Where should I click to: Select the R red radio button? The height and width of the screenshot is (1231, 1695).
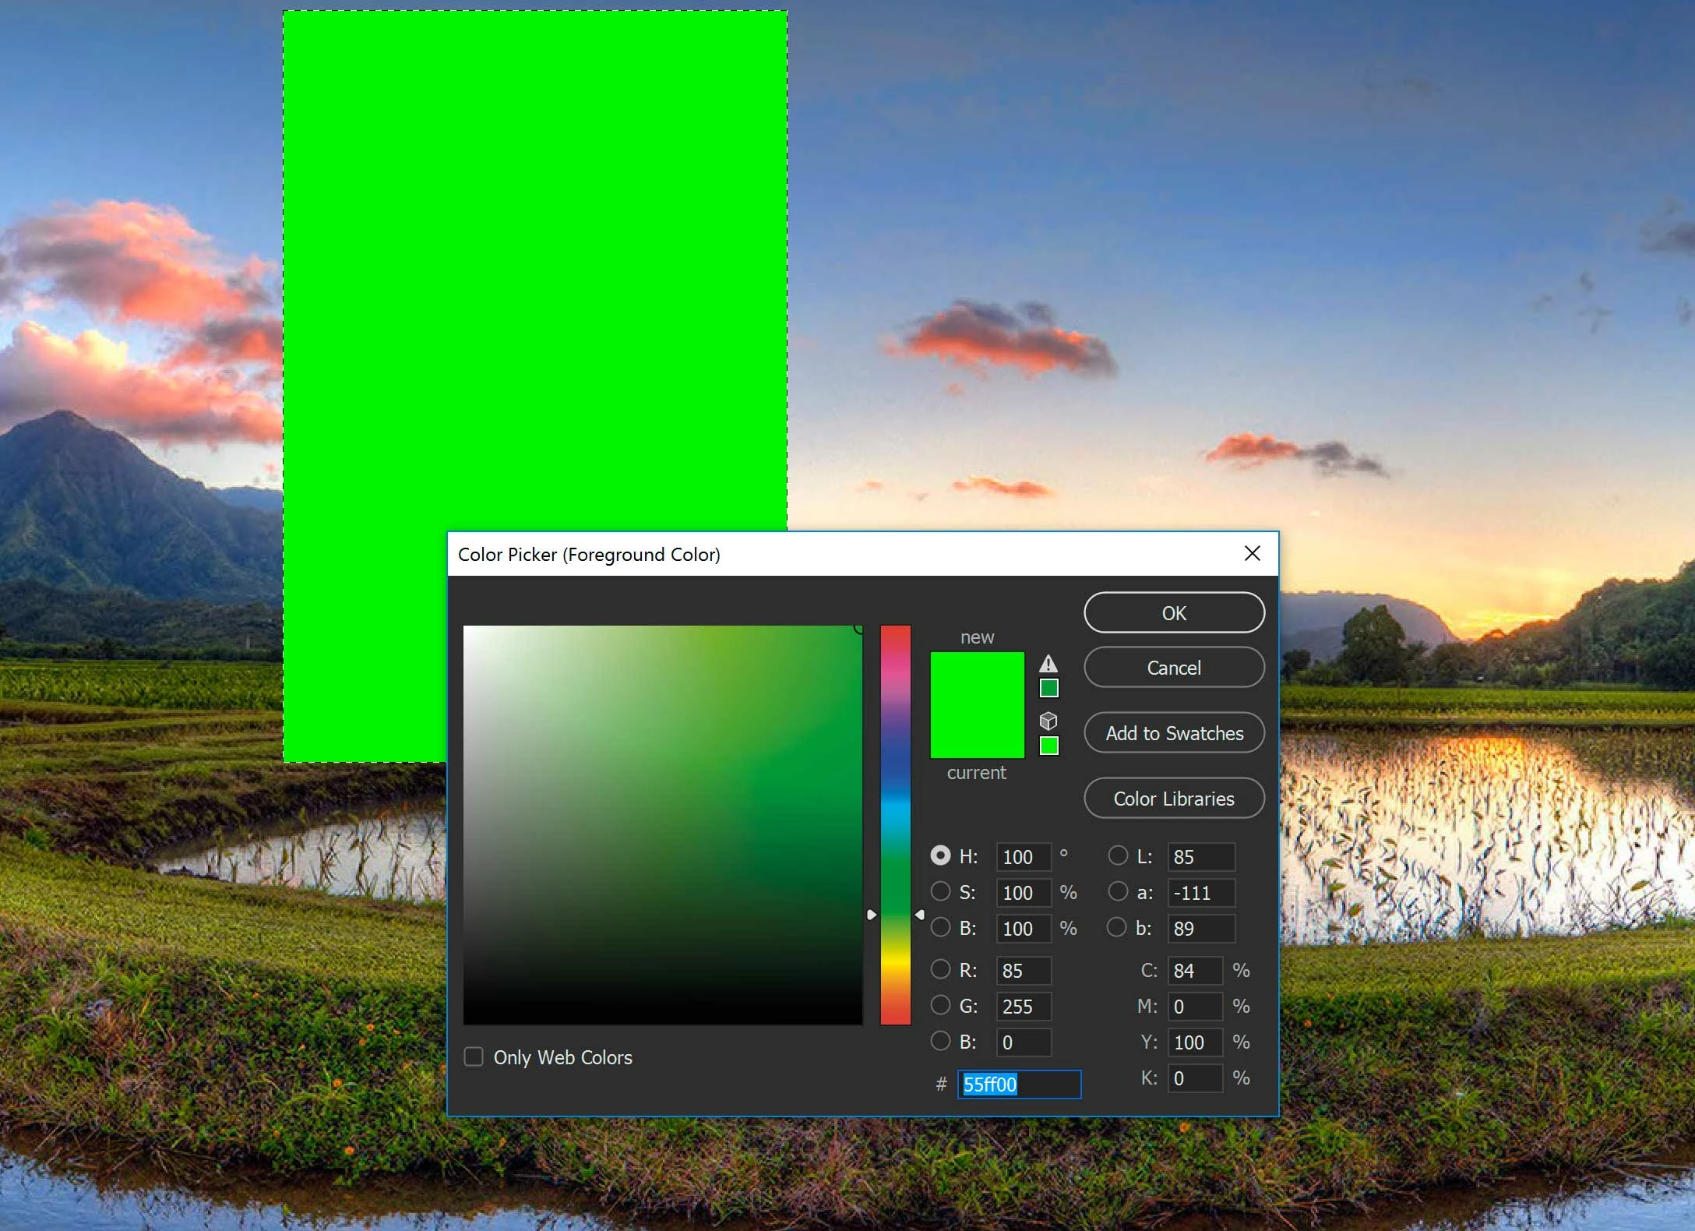click(x=940, y=969)
